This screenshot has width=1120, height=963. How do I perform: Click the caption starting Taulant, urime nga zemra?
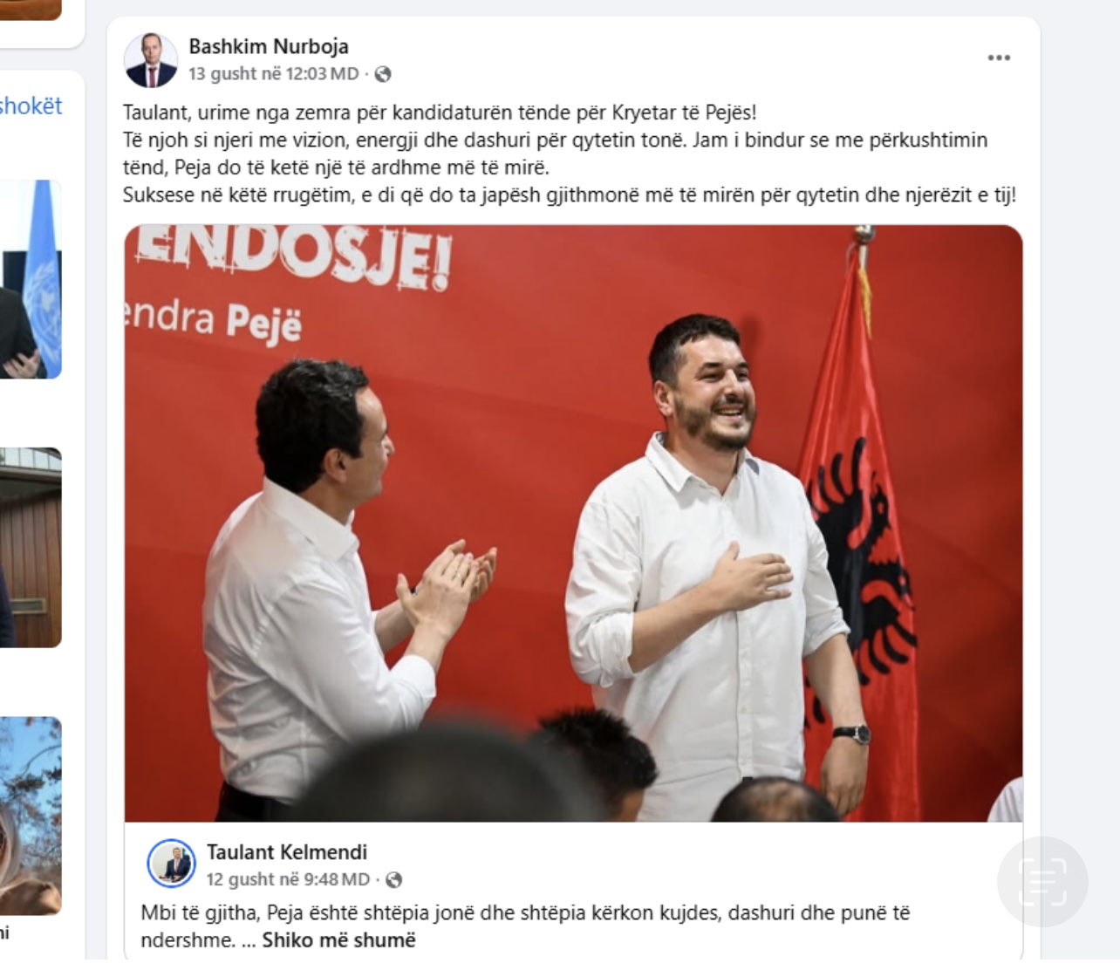pyautogui.click(x=570, y=154)
